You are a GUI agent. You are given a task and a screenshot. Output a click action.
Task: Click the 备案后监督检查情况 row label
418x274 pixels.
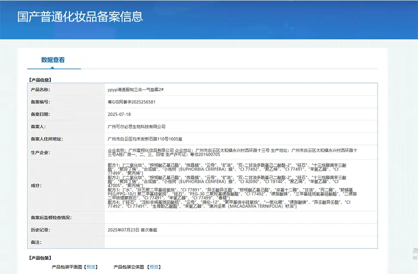pyautogui.click(x=51, y=218)
